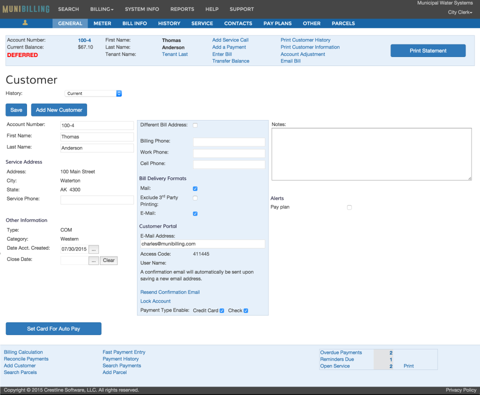This screenshot has width=480, height=395.
Task: Open the Date Acct. Created date picker
Action: point(93,249)
